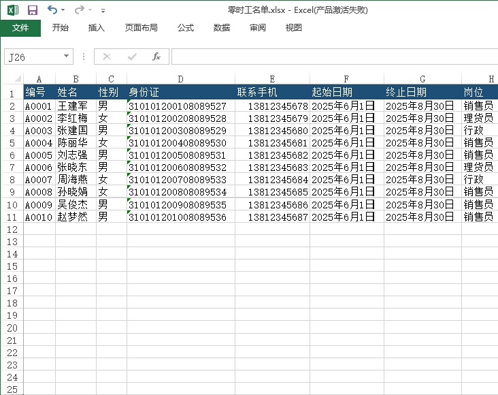
Task: Select column D header
Action: [180, 79]
